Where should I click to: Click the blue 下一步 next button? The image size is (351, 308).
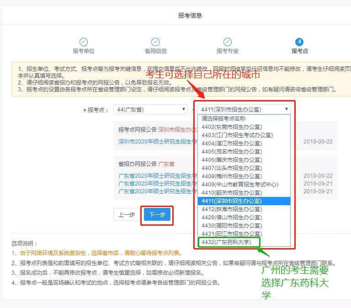pyautogui.click(x=157, y=214)
